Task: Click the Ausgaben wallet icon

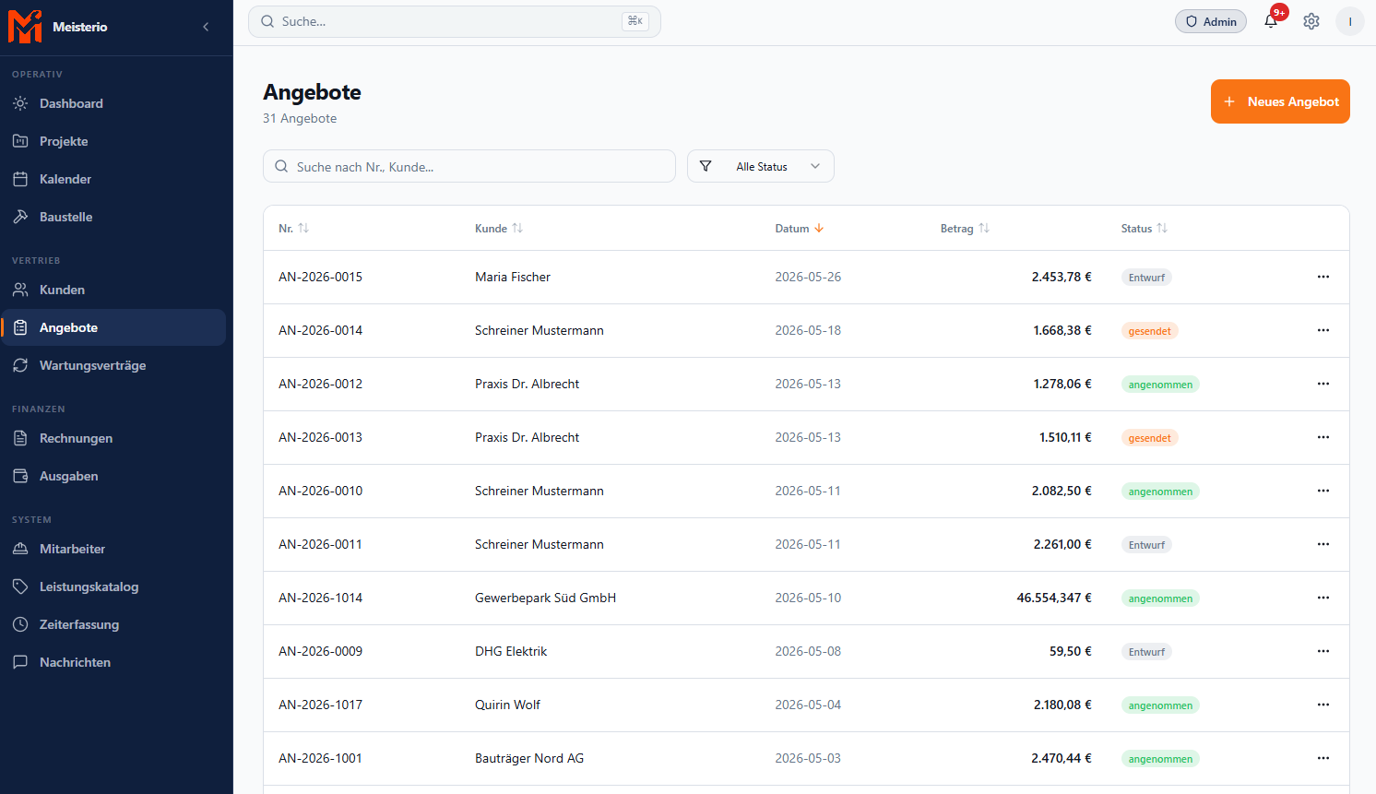Action: pos(20,476)
